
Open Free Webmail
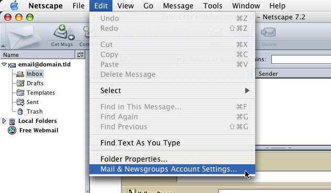click(39, 130)
